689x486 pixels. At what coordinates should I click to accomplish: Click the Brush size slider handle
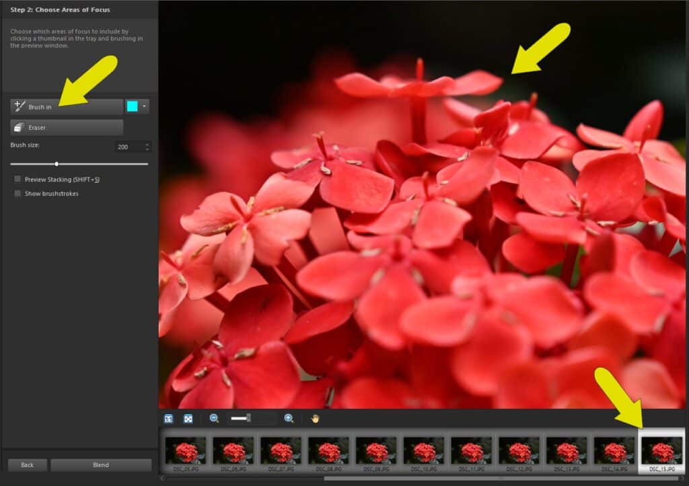(x=57, y=163)
